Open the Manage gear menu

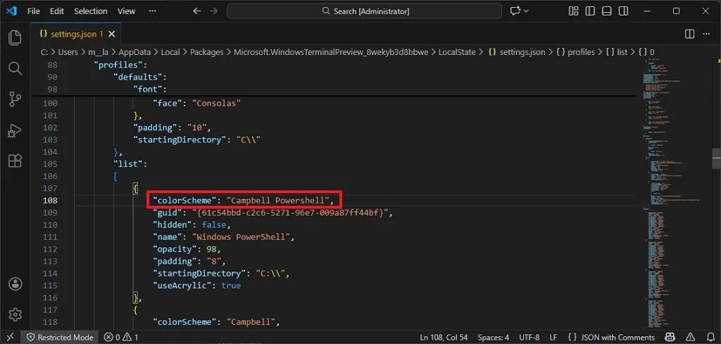pyautogui.click(x=15, y=314)
